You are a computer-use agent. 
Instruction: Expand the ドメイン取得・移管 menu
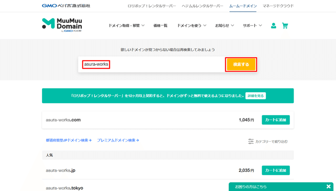[126, 26]
